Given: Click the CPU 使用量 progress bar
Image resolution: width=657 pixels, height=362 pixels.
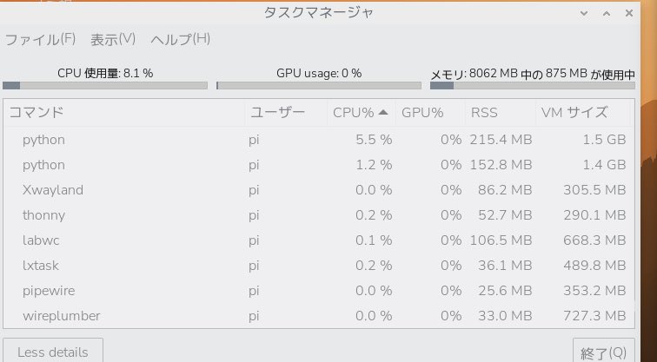Looking at the screenshot, I should 105,85.
